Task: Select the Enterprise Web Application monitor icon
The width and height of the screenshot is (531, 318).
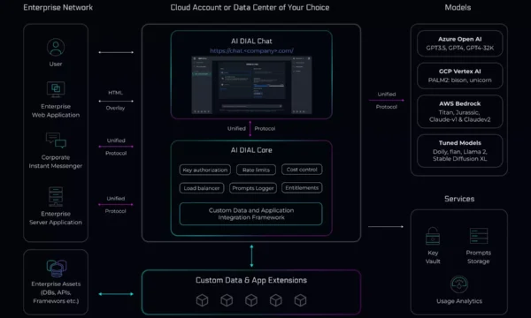Action: 56,89
